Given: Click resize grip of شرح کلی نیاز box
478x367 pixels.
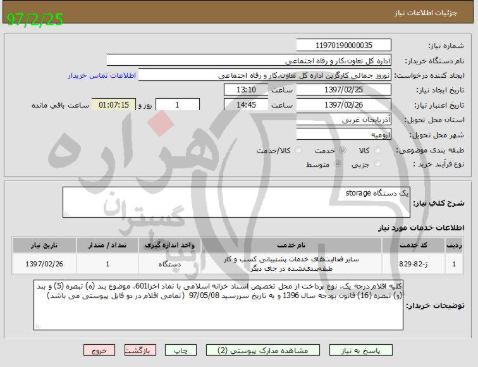Looking at the screenshot, I should pyautogui.click(x=66, y=214).
